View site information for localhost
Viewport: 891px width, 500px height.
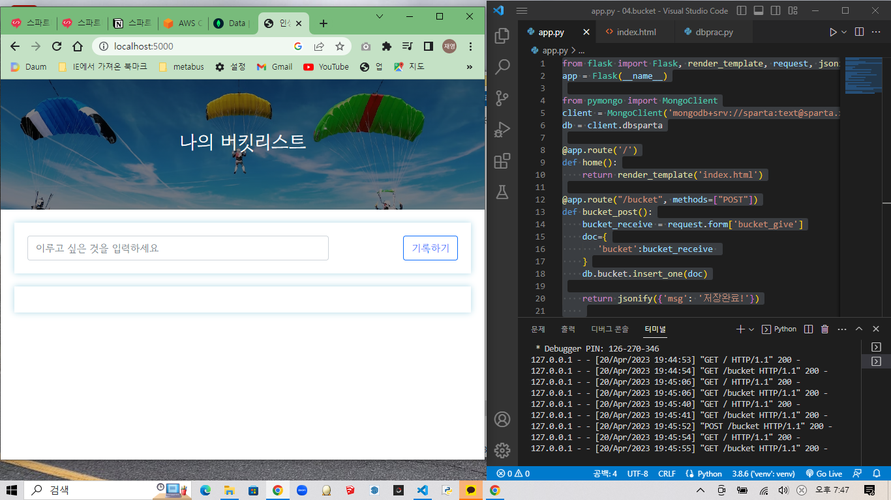(103, 46)
